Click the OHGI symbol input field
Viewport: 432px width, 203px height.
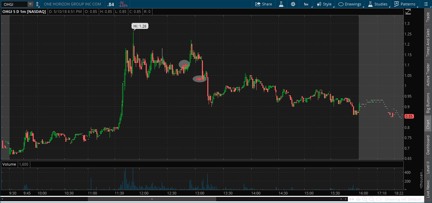click(14, 4)
